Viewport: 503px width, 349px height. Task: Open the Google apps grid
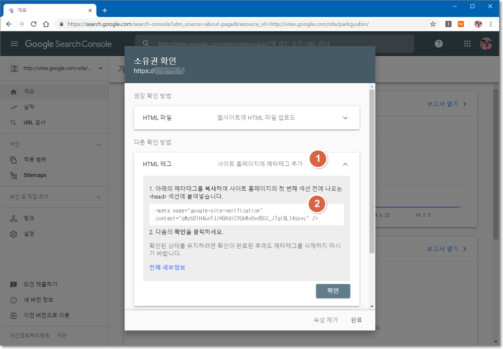467,44
